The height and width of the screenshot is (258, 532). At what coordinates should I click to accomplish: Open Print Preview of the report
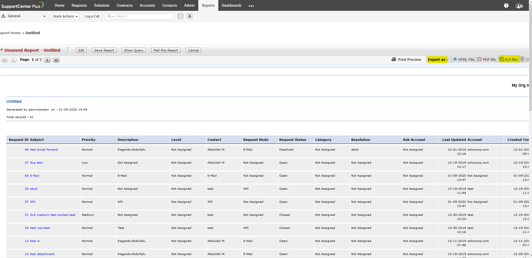(x=406, y=59)
